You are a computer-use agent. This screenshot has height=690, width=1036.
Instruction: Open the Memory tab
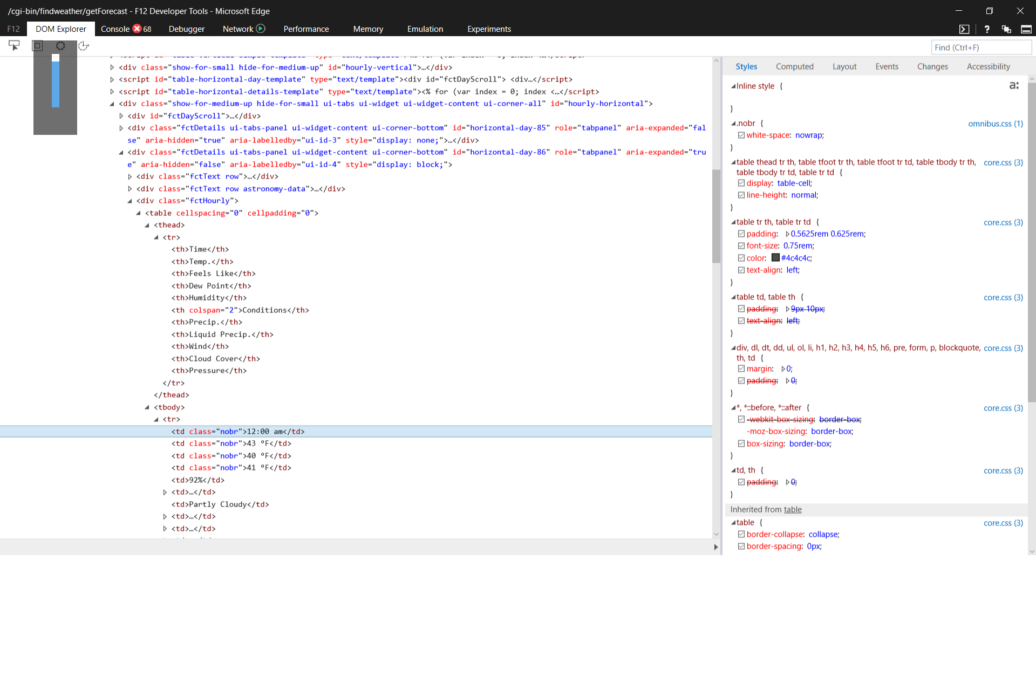click(x=368, y=29)
